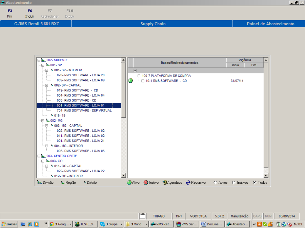Screen dimensions: 305x228
Task: Collapse the 002- SUDESTE division node
Action: tap(39, 60)
